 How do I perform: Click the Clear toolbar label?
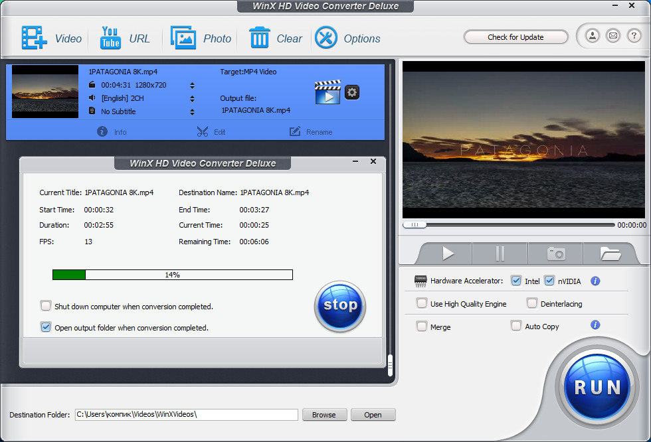290,38
